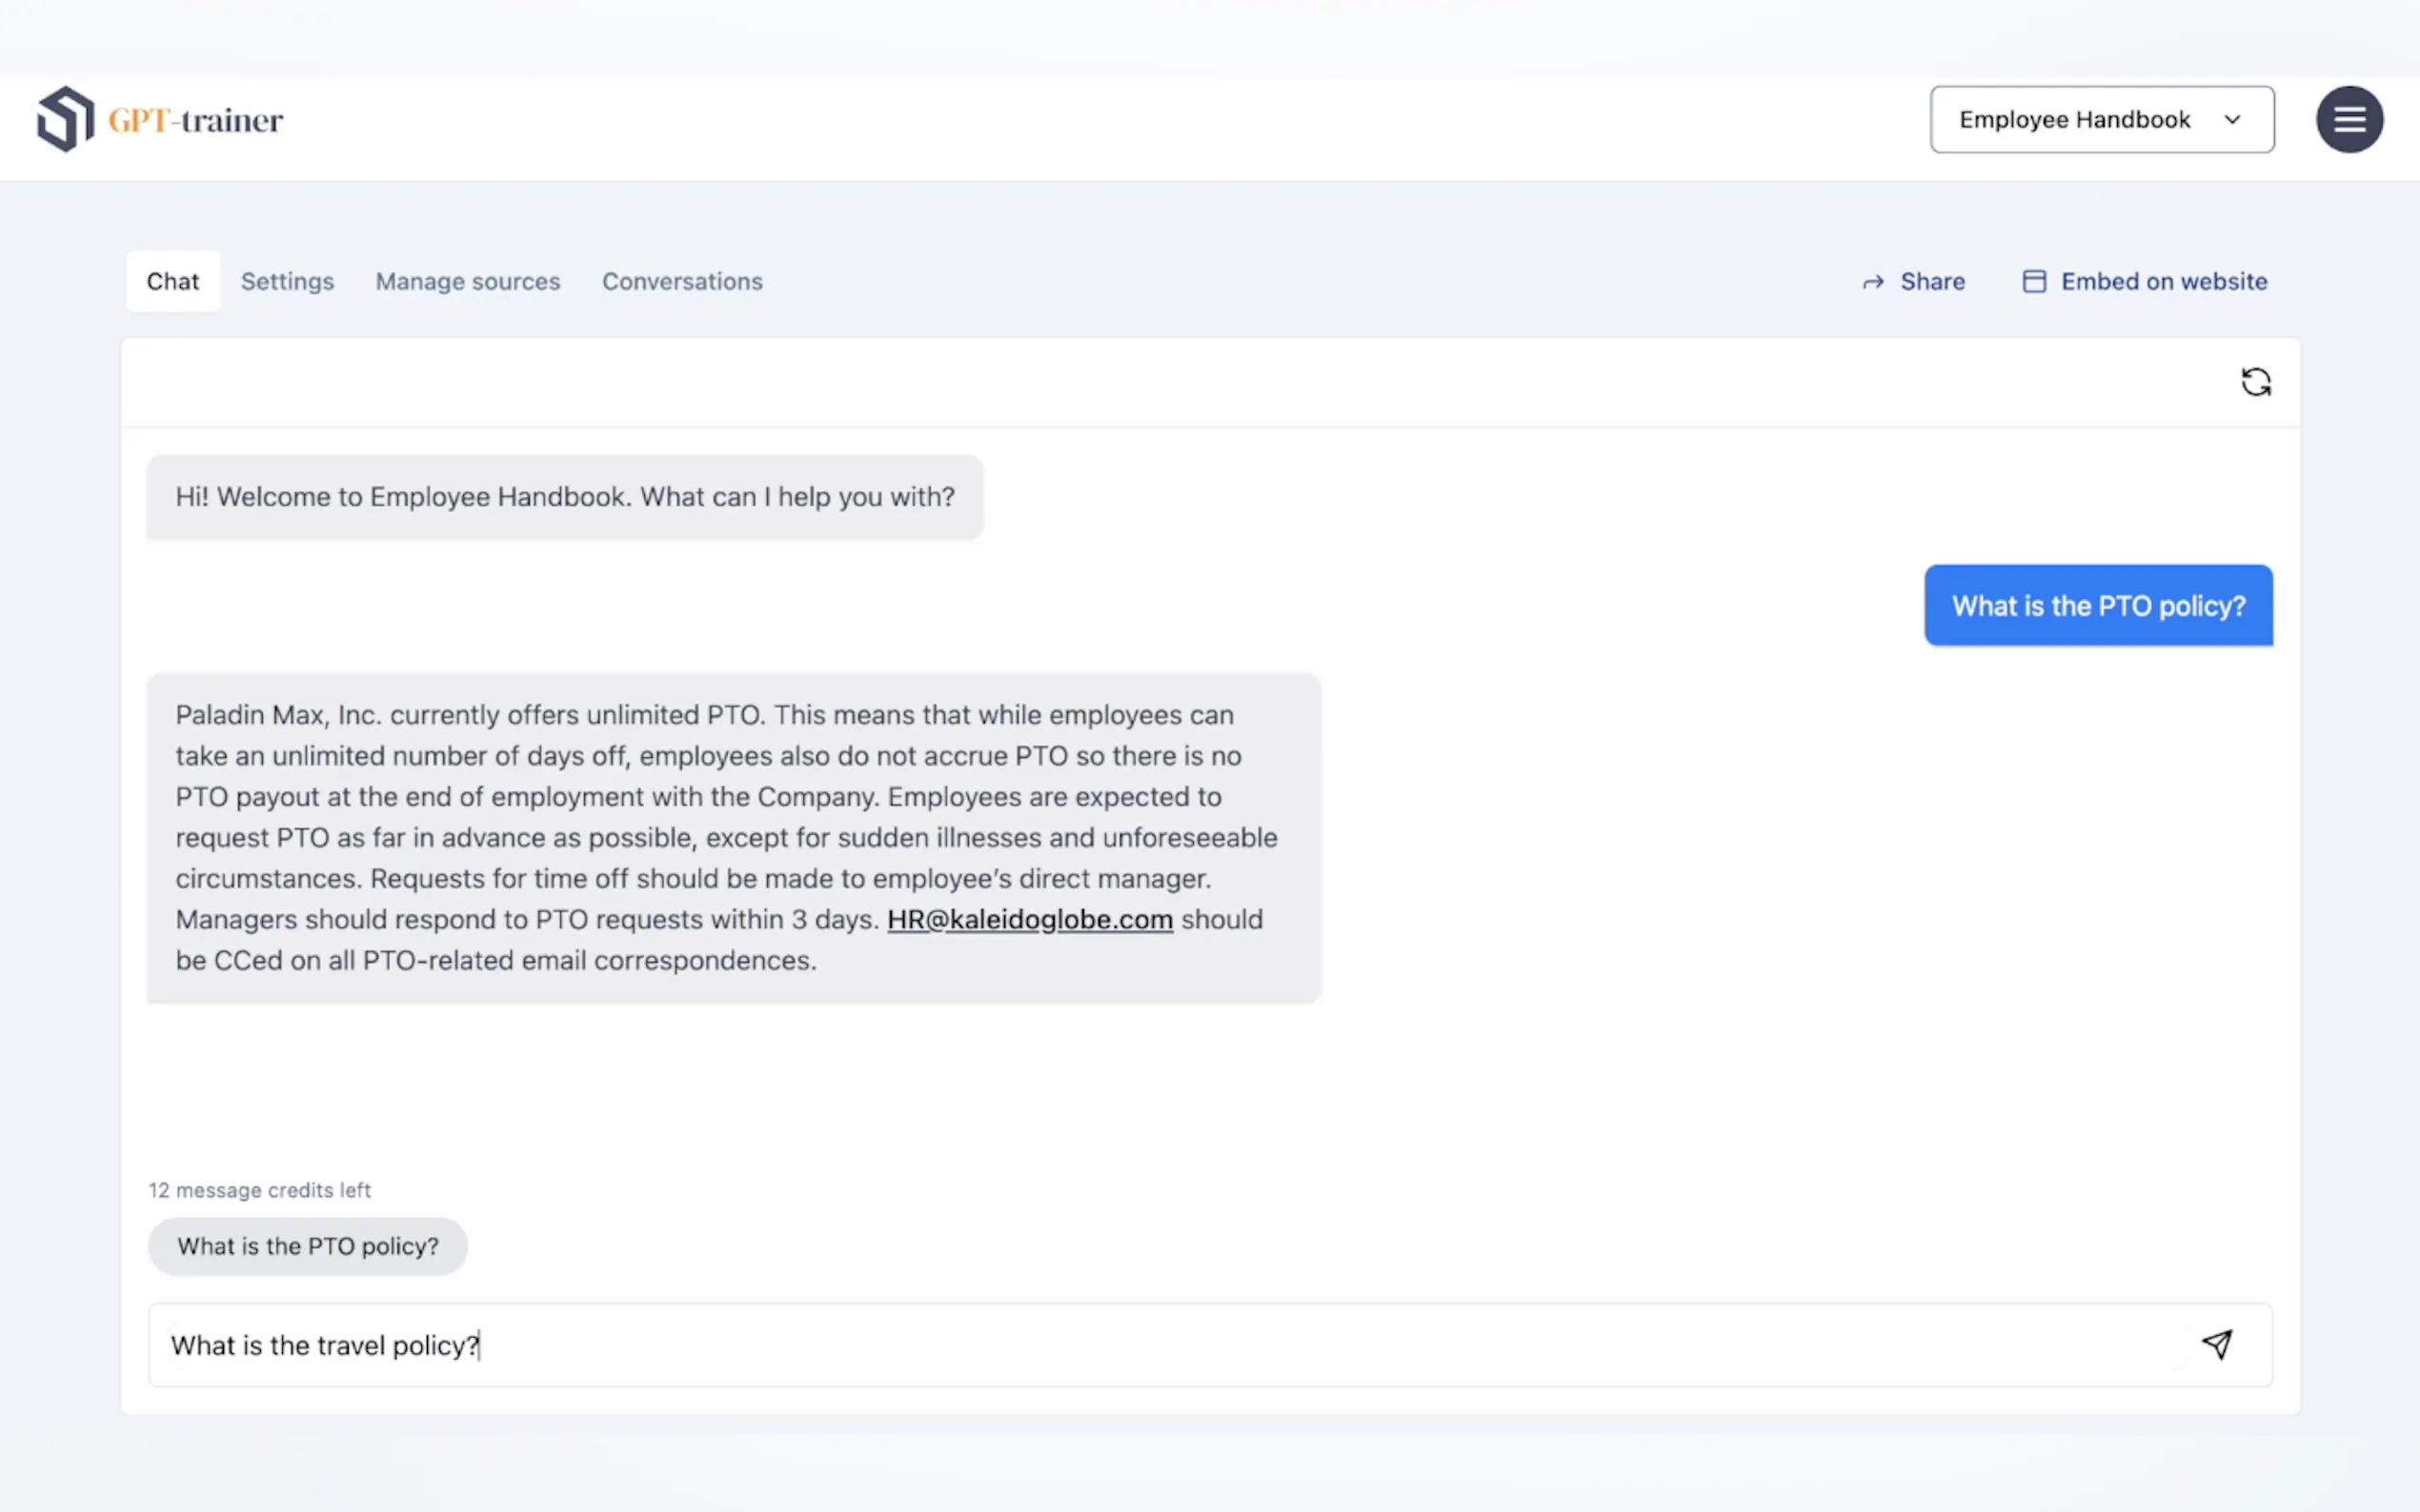2420x1512 pixels.
Task: Click the chevron in chatbot selector
Action: (x=2232, y=119)
